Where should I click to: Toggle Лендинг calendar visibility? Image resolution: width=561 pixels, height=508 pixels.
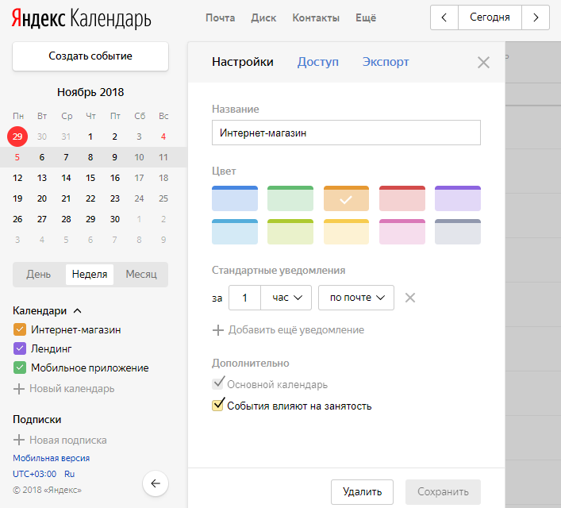(20, 348)
